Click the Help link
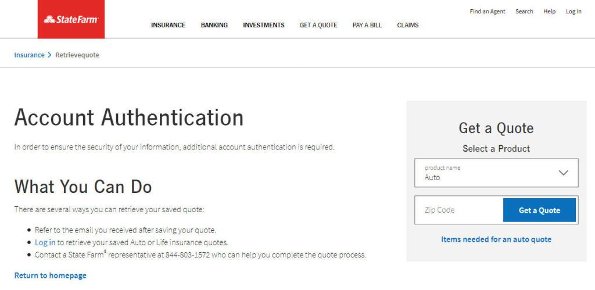Image resolution: width=595 pixels, height=290 pixels. (x=550, y=12)
